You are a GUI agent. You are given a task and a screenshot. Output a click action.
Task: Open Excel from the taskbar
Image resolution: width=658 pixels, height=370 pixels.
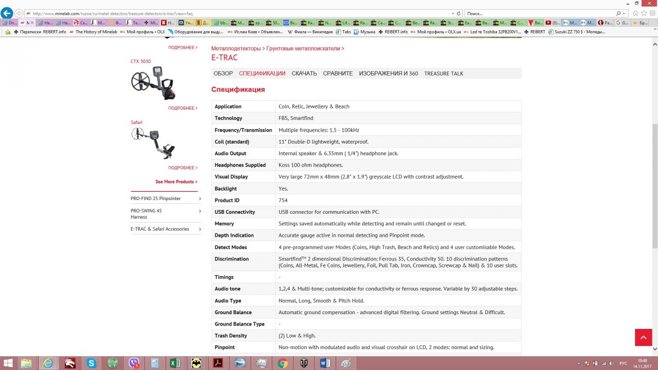pos(176,363)
